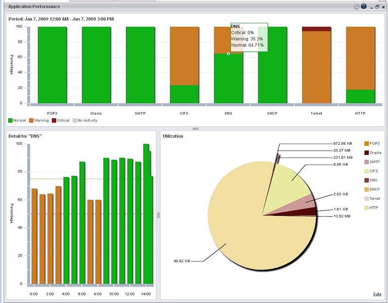Screen dimensions: 388x303
Task: Select the CIFS bar in performance chart
Action: (x=184, y=65)
